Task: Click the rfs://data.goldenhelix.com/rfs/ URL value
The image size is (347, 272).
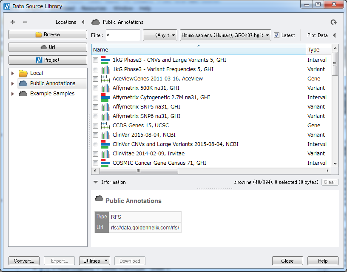Action: [x=145, y=227]
